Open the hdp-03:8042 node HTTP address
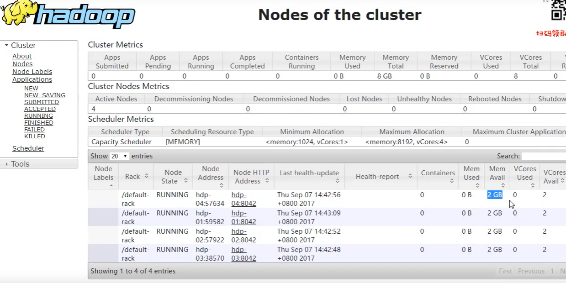This screenshot has width=566, height=283. click(x=243, y=254)
